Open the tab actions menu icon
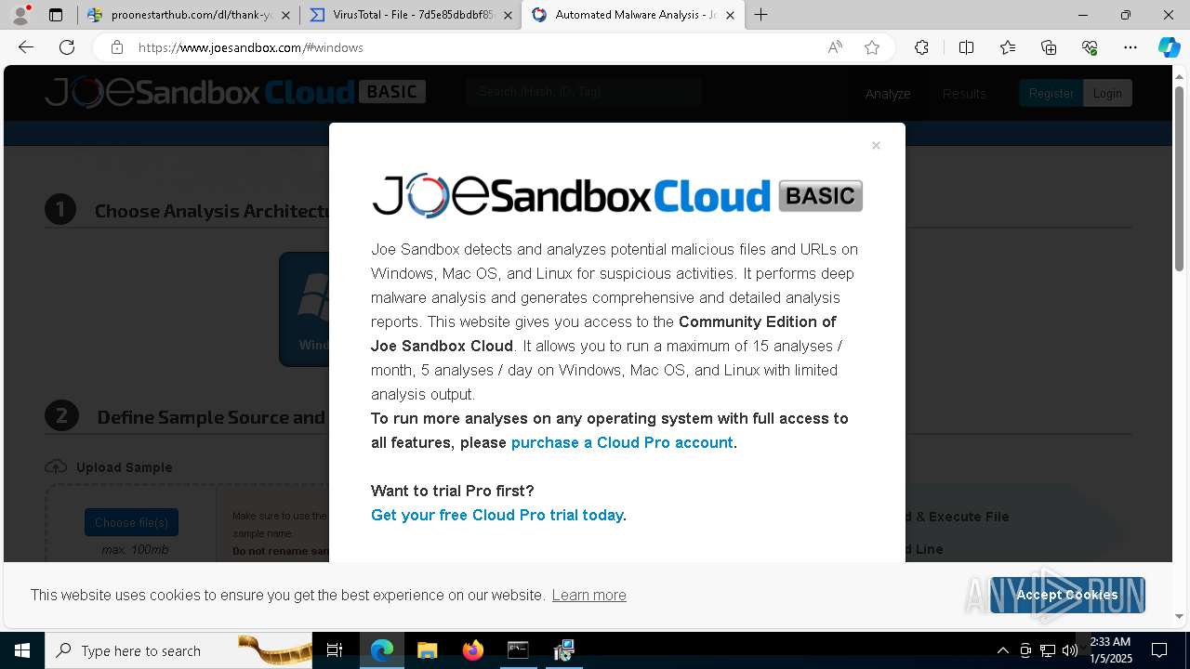The image size is (1190, 669). coord(56,15)
